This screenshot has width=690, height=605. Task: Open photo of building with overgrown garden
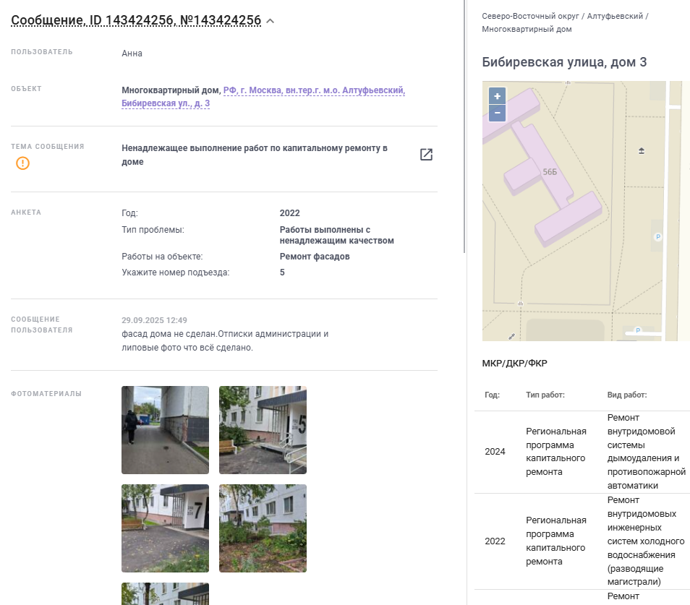[263, 528]
